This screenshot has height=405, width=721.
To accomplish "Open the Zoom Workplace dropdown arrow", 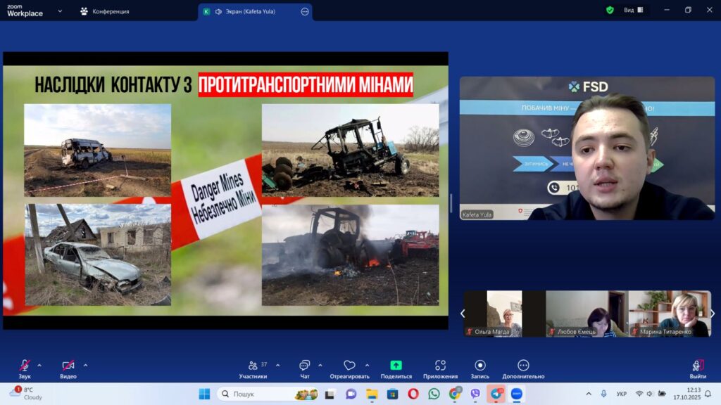I will pos(60,11).
